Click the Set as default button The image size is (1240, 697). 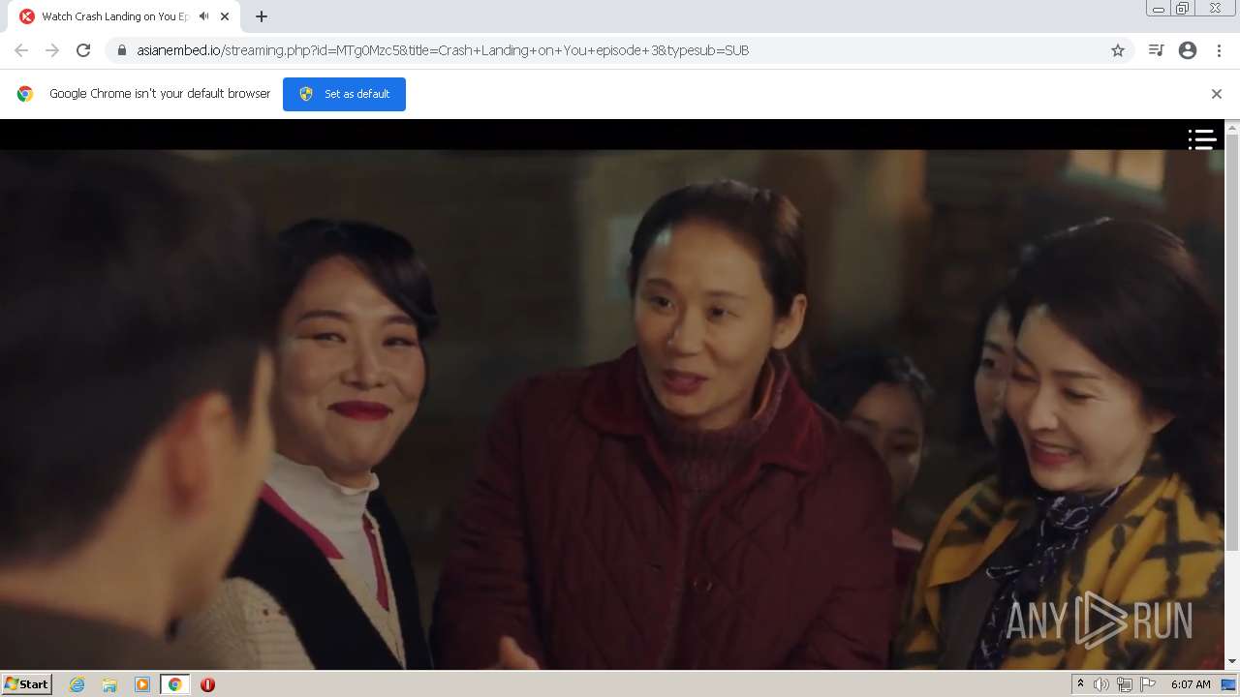tap(344, 94)
